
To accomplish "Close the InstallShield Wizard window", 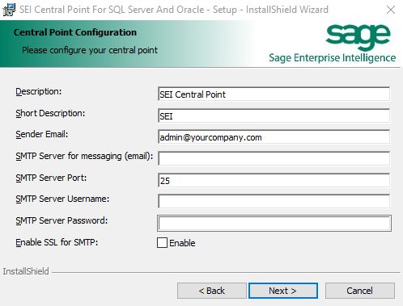I will point(391,10).
